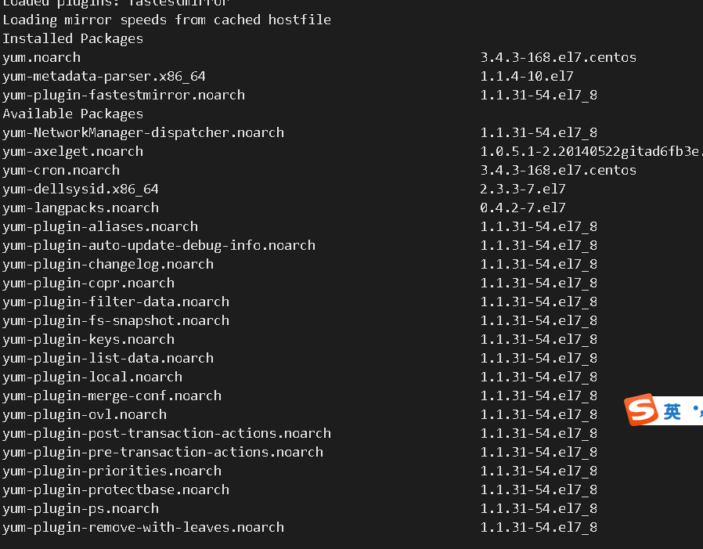
Task: Toggle the 英 English input mode indicator
Action: point(672,412)
